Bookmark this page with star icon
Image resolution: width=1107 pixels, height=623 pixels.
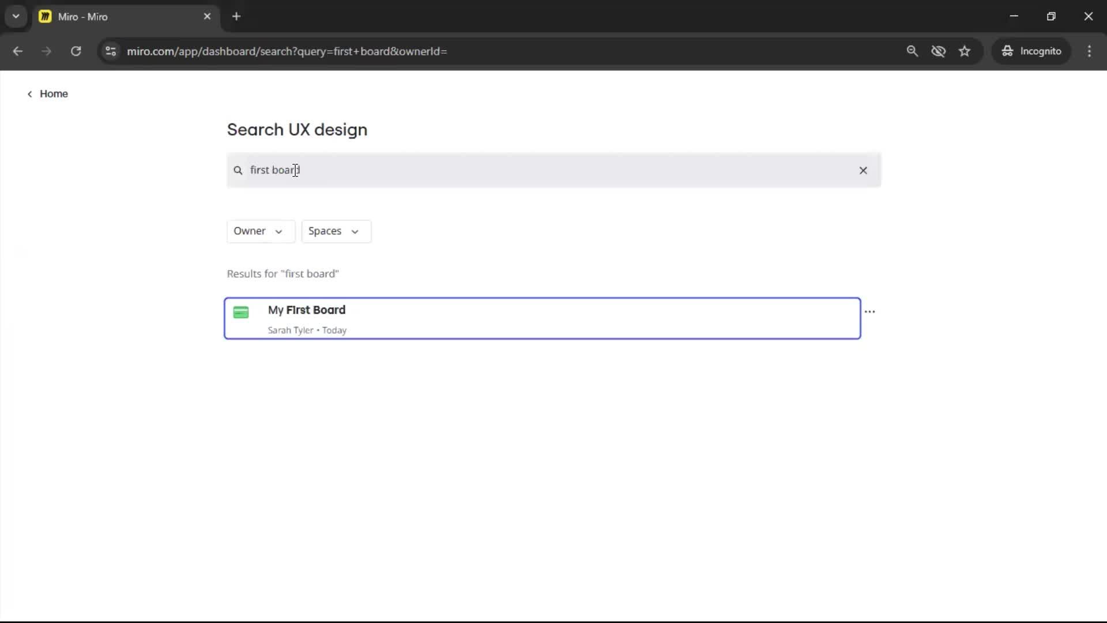pos(965,51)
